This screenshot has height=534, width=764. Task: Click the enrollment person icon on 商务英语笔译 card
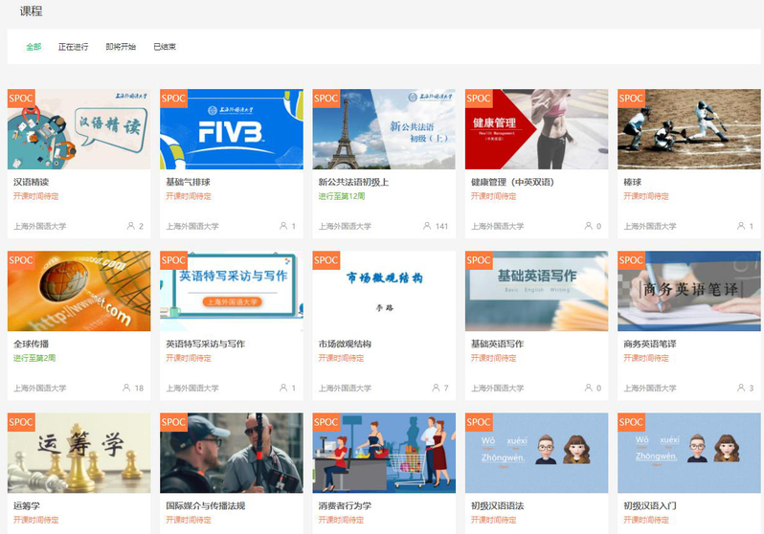point(741,389)
